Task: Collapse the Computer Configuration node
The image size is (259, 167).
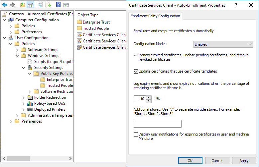Action: pos(5,20)
